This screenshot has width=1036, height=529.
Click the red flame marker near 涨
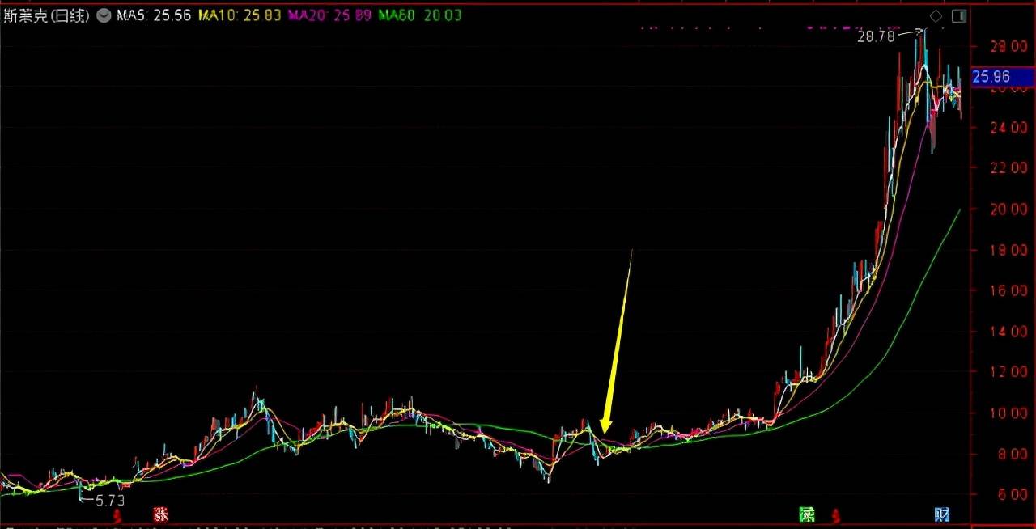pyautogui.click(x=117, y=514)
